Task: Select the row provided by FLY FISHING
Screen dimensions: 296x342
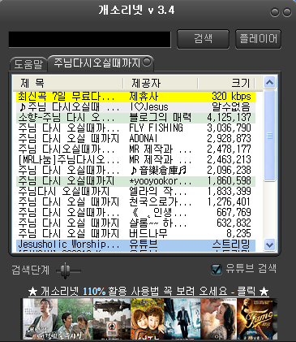Action: pyautogui.click(x=135, y=128)
